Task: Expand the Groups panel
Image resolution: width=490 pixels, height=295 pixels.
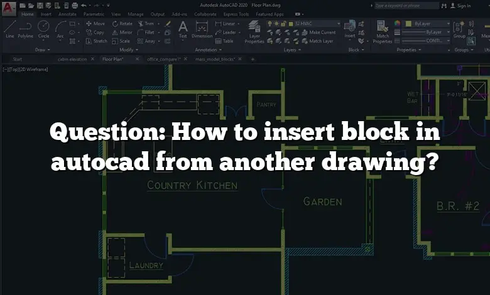Action: click(464, 50)
